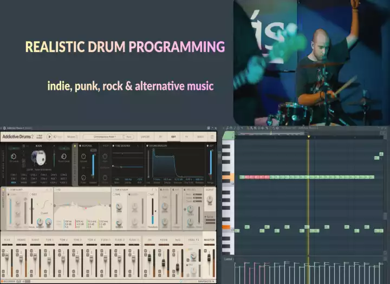Click the Bottom knob in Tape & Shape
Image resolution: width=390 pixels, height=284 pixels.
(119, 222)
